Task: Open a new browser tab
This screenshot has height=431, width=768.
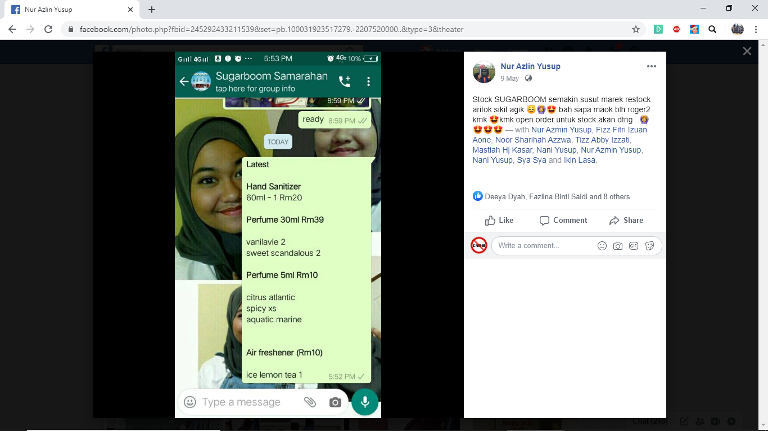Action: [x=152, y=10]
